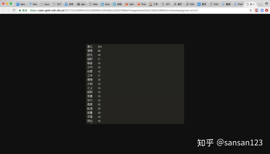Switch to the Depl tab
The height and width of the screenshot is (154, 270).
[93, 4]
